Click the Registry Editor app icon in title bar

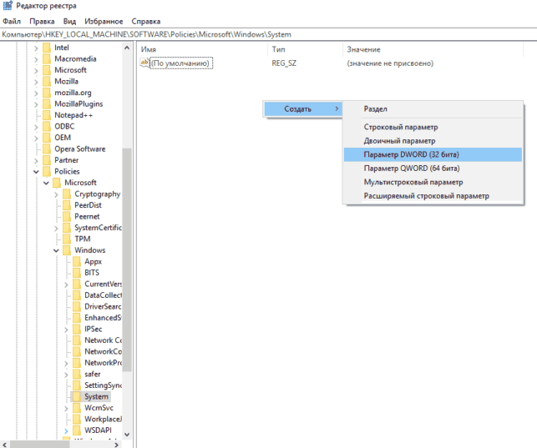pyautogui.click(x=8, y=6)
